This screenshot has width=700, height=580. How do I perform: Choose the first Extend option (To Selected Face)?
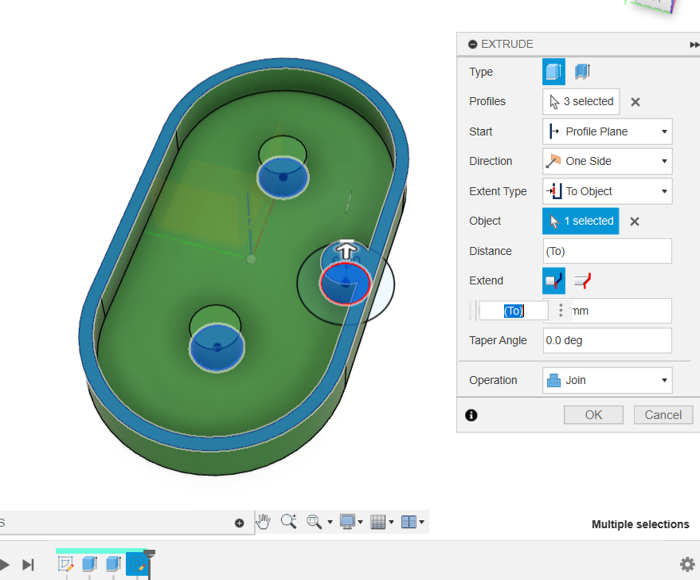tap(553, 280)
